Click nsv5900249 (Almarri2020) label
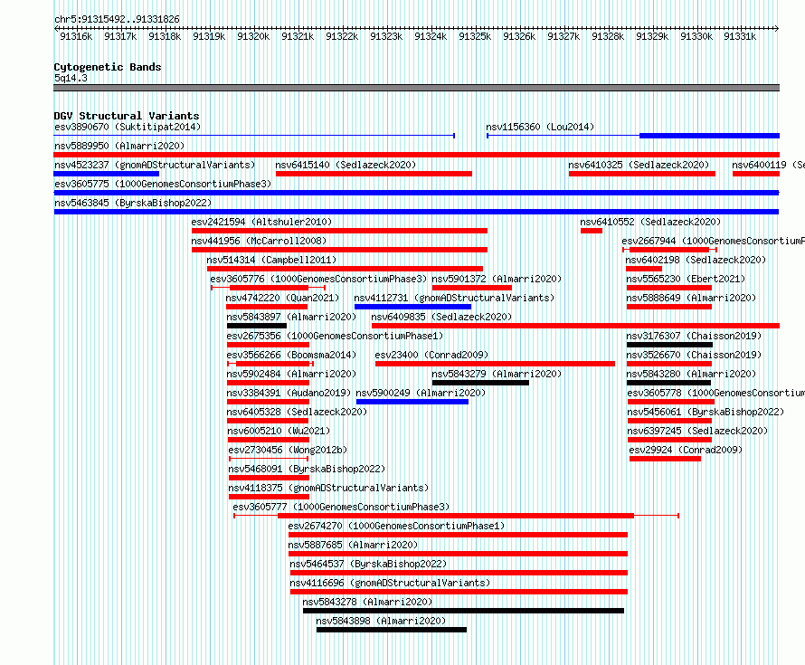This screenshot has width=805, height=665. point(421,393)
